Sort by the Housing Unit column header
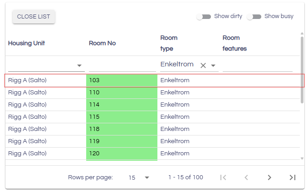308x191 pixels. point(26,43)
